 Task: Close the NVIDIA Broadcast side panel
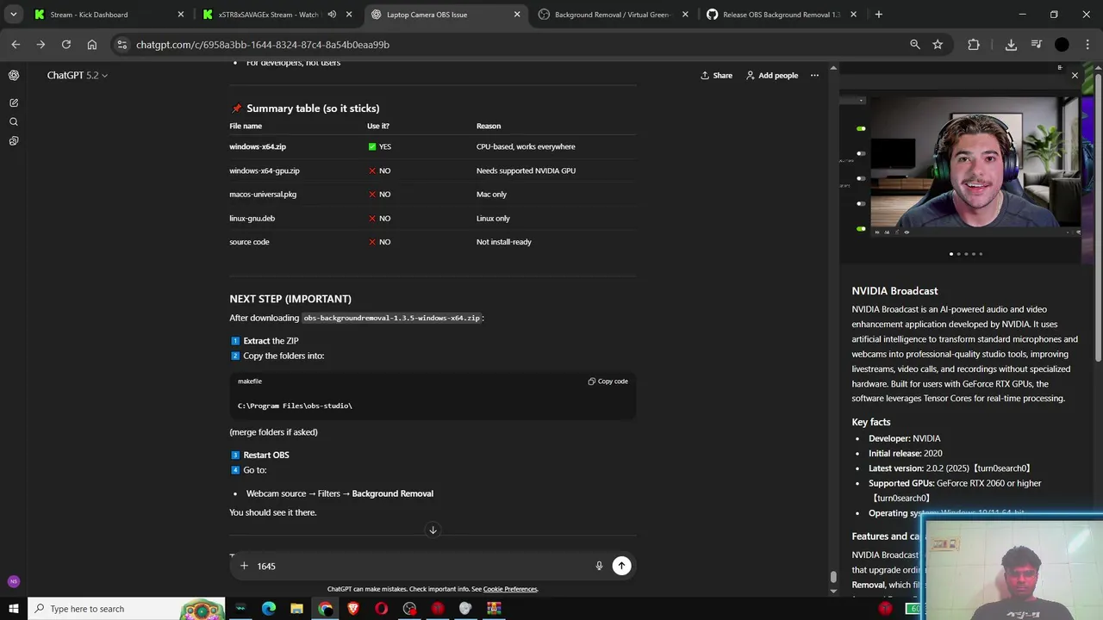click(1075, 76)
